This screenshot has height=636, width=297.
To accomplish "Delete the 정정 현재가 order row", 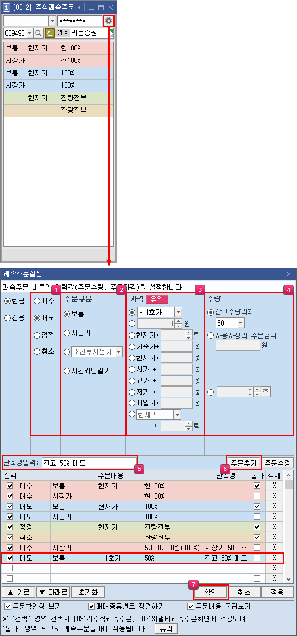I will click(274, 526).
